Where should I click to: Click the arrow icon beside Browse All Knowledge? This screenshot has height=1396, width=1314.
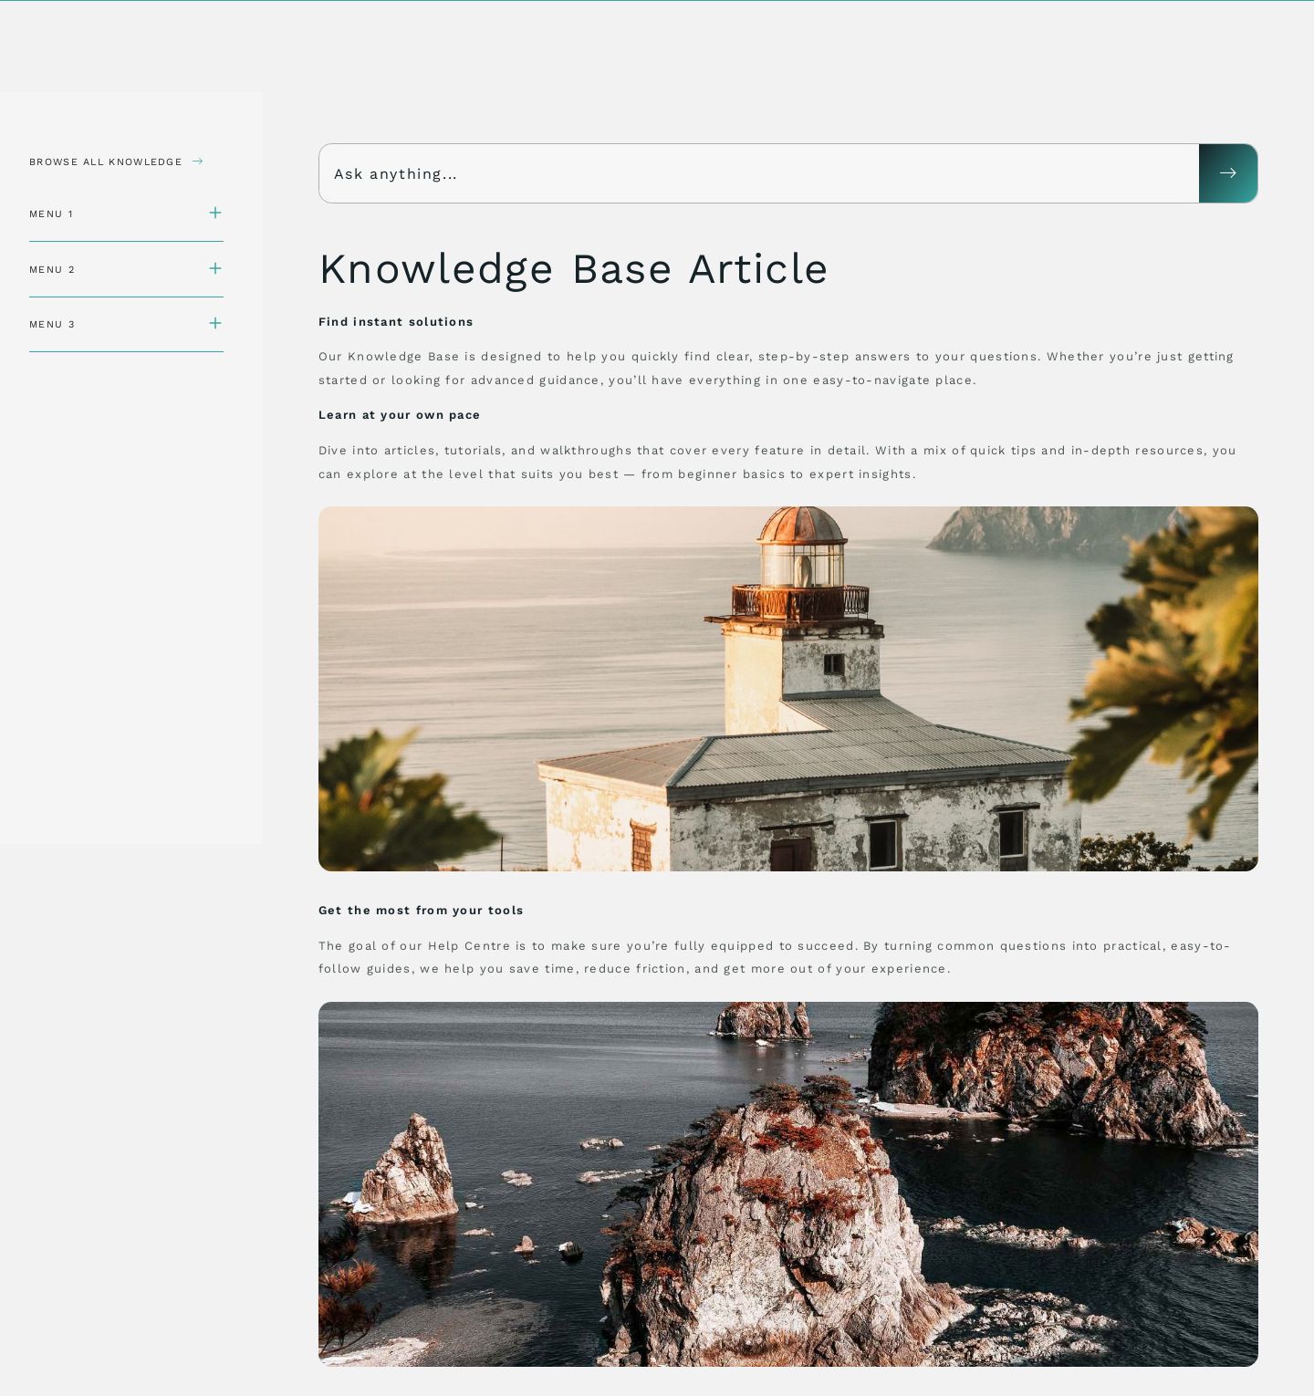[198, 161]
